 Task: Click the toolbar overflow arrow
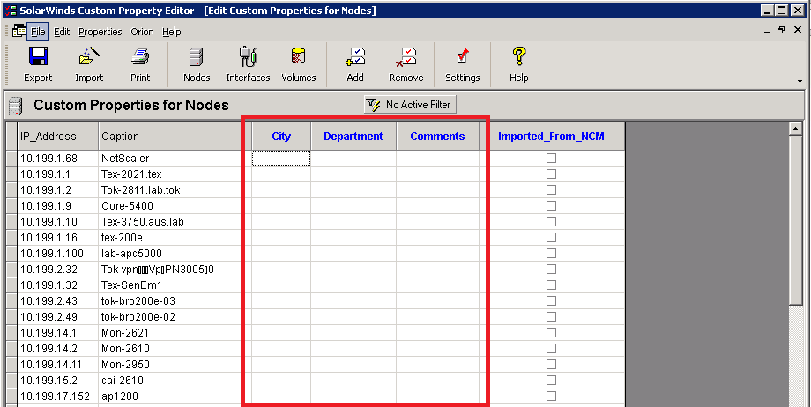tap(800, 81)
